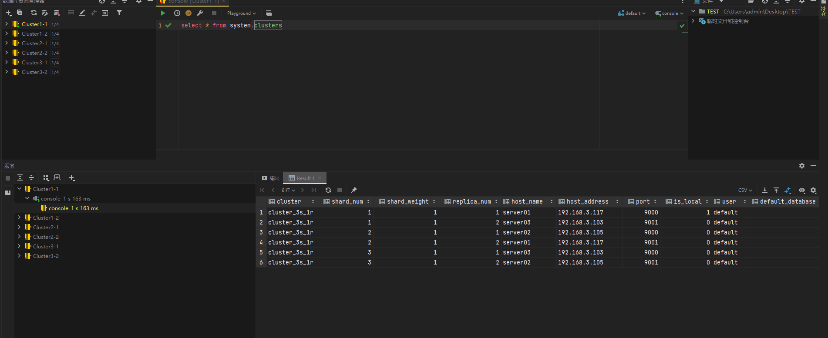Viewport: 828px width, 338px height.
Task: Click the Duplicate data source icon
Action: pyautogui.click(x=20, y=13)
